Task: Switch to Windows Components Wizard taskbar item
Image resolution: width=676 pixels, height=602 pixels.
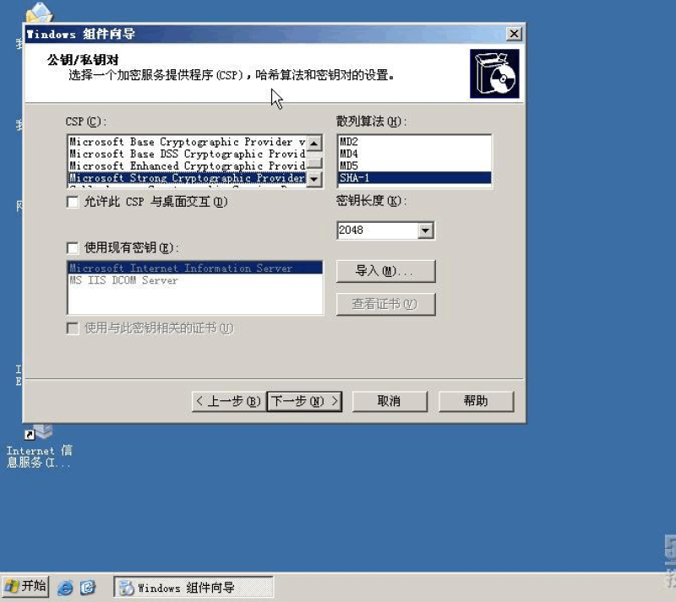Action: coord(194,588)
